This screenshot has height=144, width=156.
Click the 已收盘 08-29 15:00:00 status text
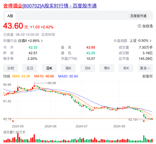point(21,34)
